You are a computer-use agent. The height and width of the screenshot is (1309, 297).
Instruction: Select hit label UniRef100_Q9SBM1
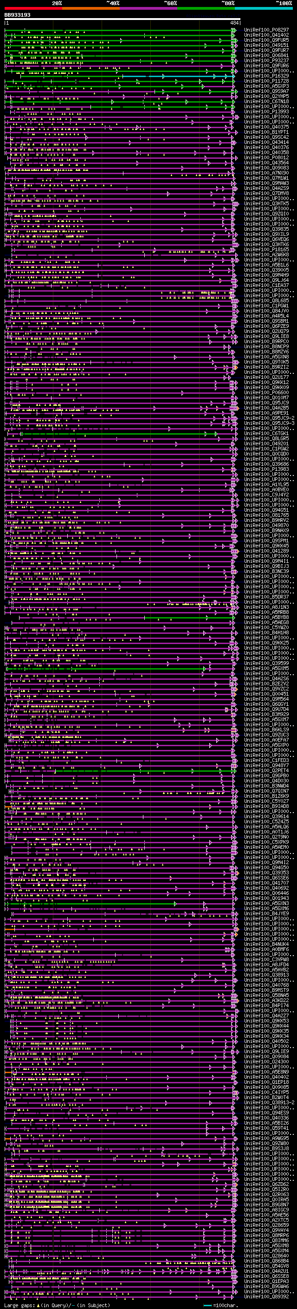pos(266,321)
